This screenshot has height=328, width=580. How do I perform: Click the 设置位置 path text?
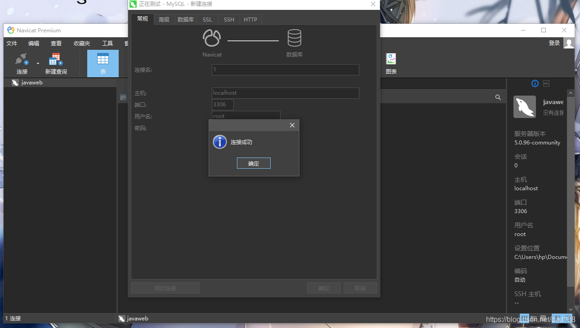540,257
